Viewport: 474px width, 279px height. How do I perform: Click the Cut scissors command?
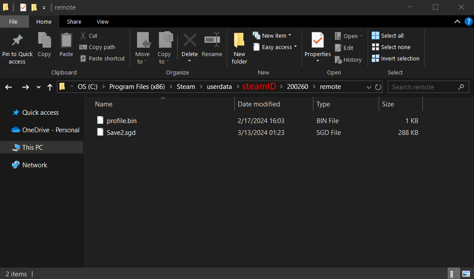(x=88, y=36)
